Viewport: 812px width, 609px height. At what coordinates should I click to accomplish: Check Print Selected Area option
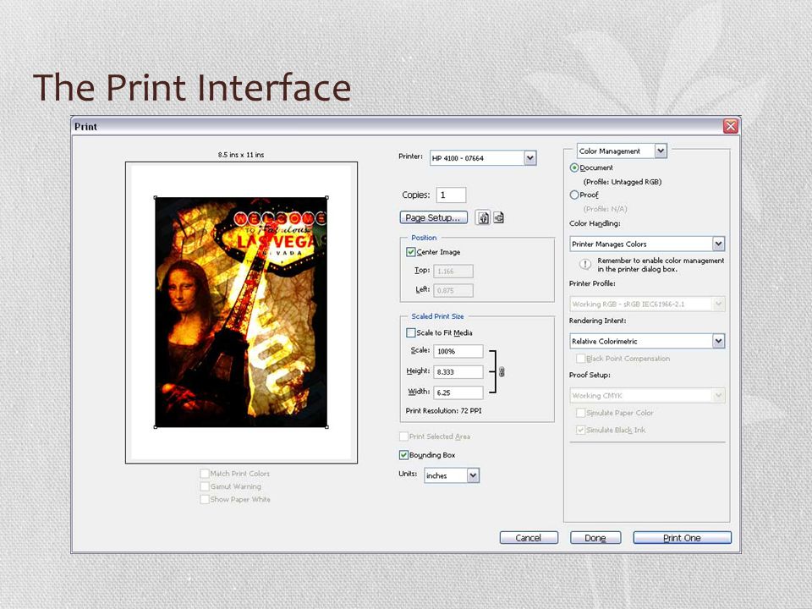[x=403, y=436]
